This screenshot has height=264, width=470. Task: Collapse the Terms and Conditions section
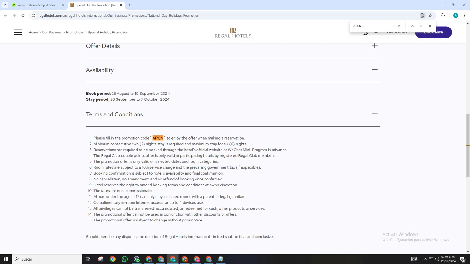pyautogui.click(x=375, y=114)
